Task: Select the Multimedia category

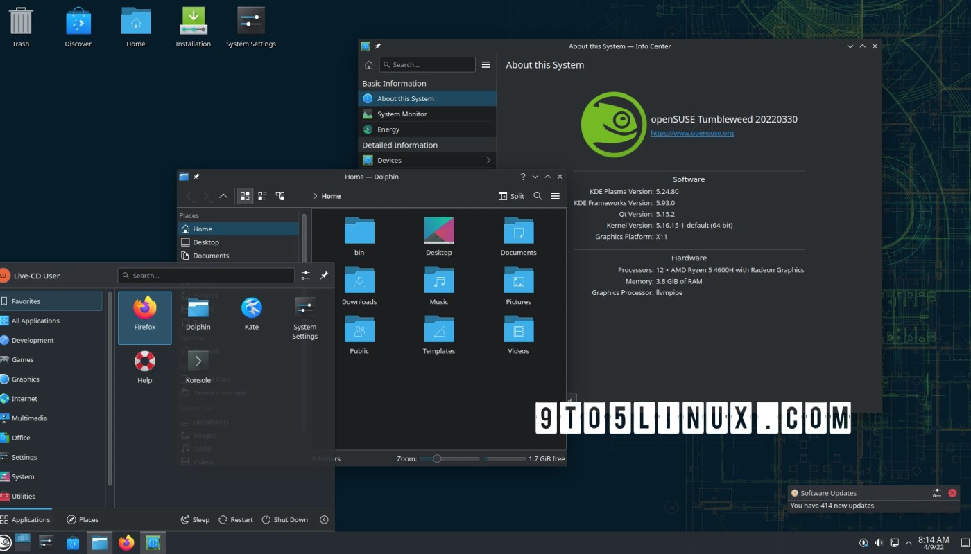Action: click(51, 418)
